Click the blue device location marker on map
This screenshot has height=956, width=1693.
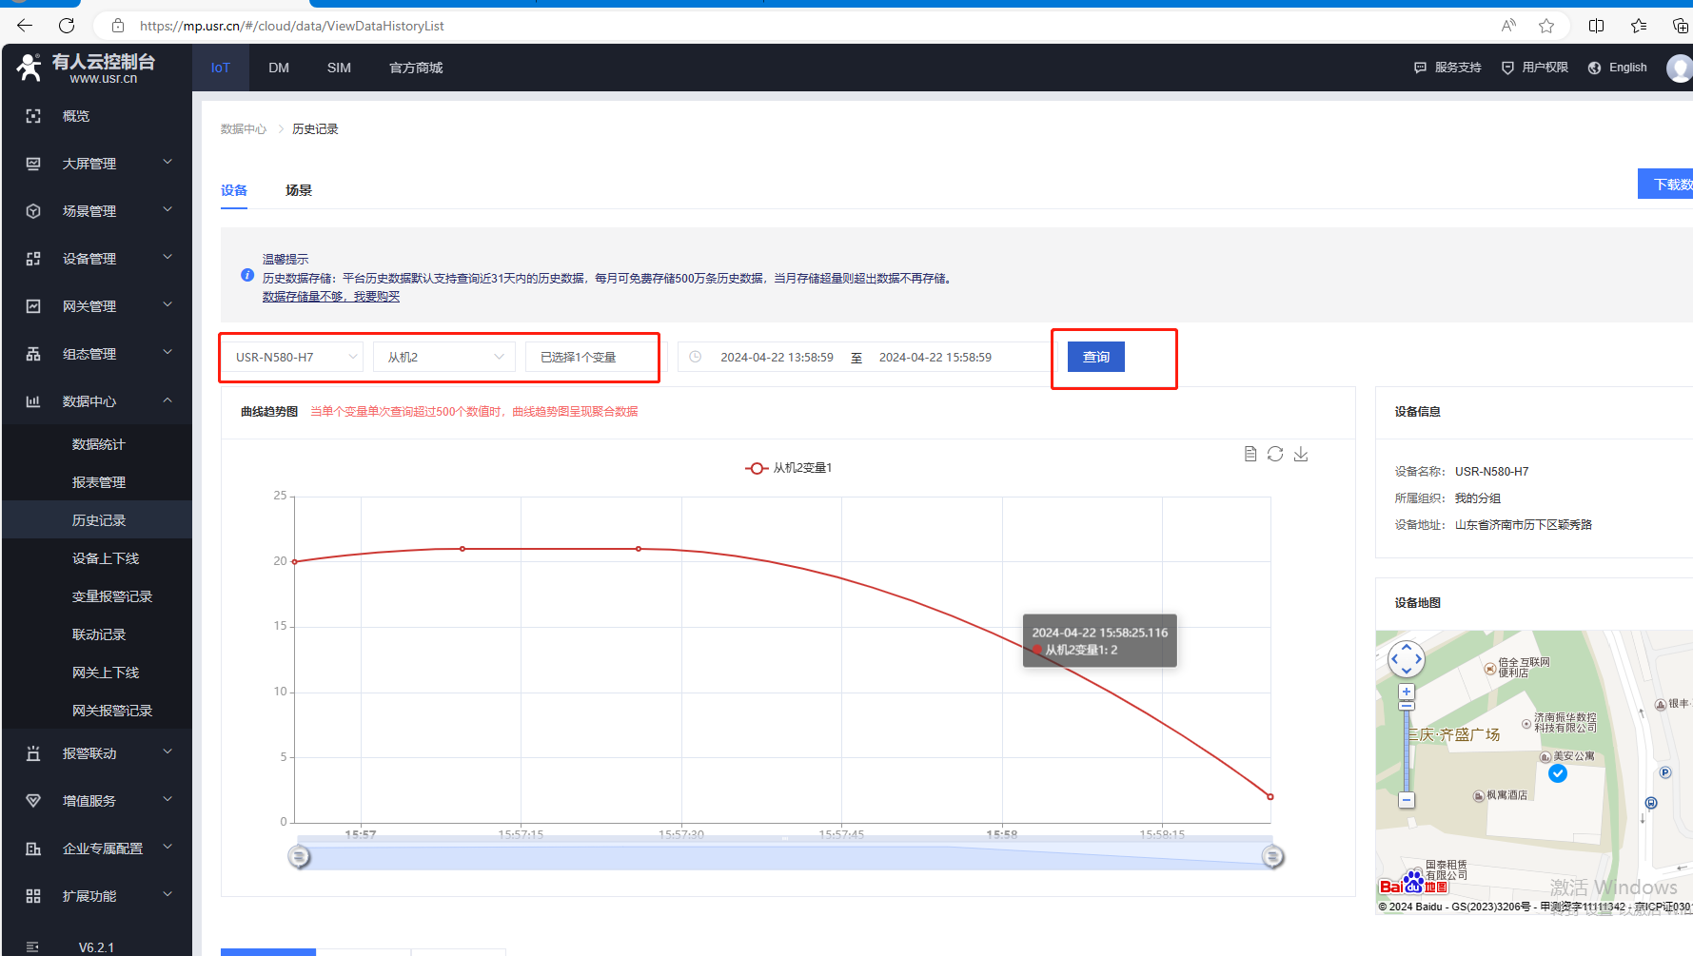coord(1558,773)
